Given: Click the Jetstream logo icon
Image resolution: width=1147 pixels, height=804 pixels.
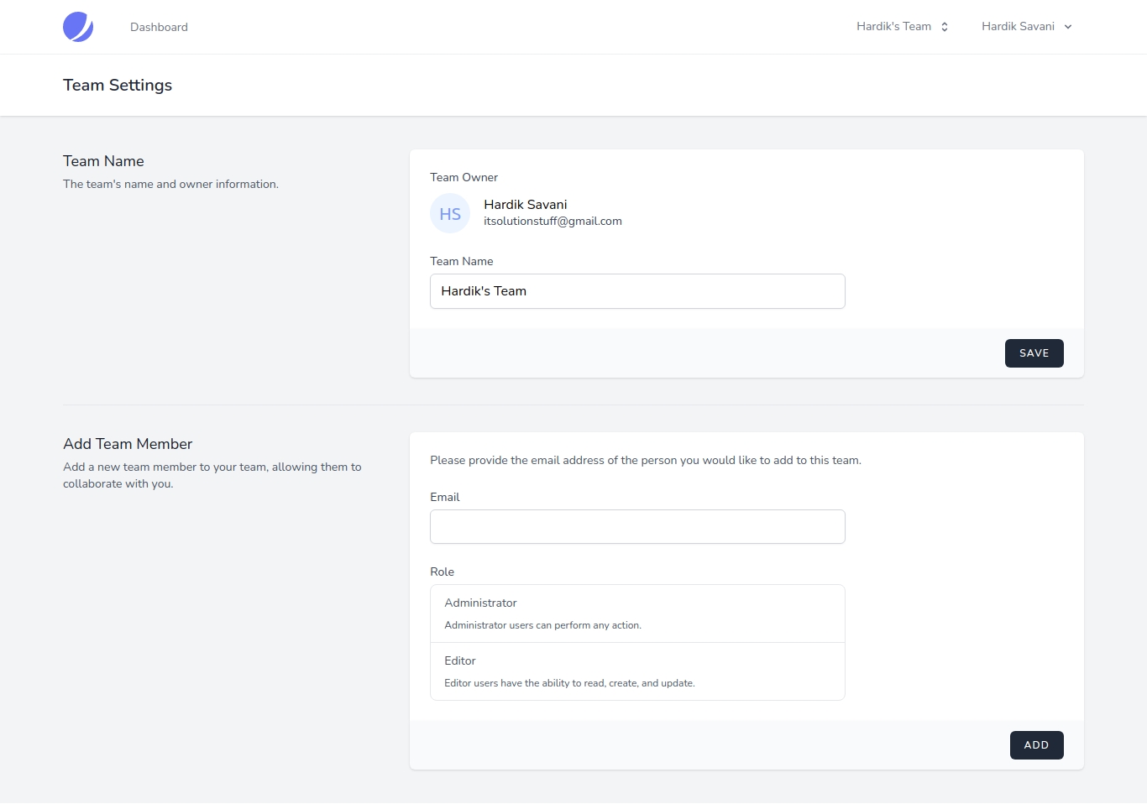Looking at the screenshot, I should [78, 27].
